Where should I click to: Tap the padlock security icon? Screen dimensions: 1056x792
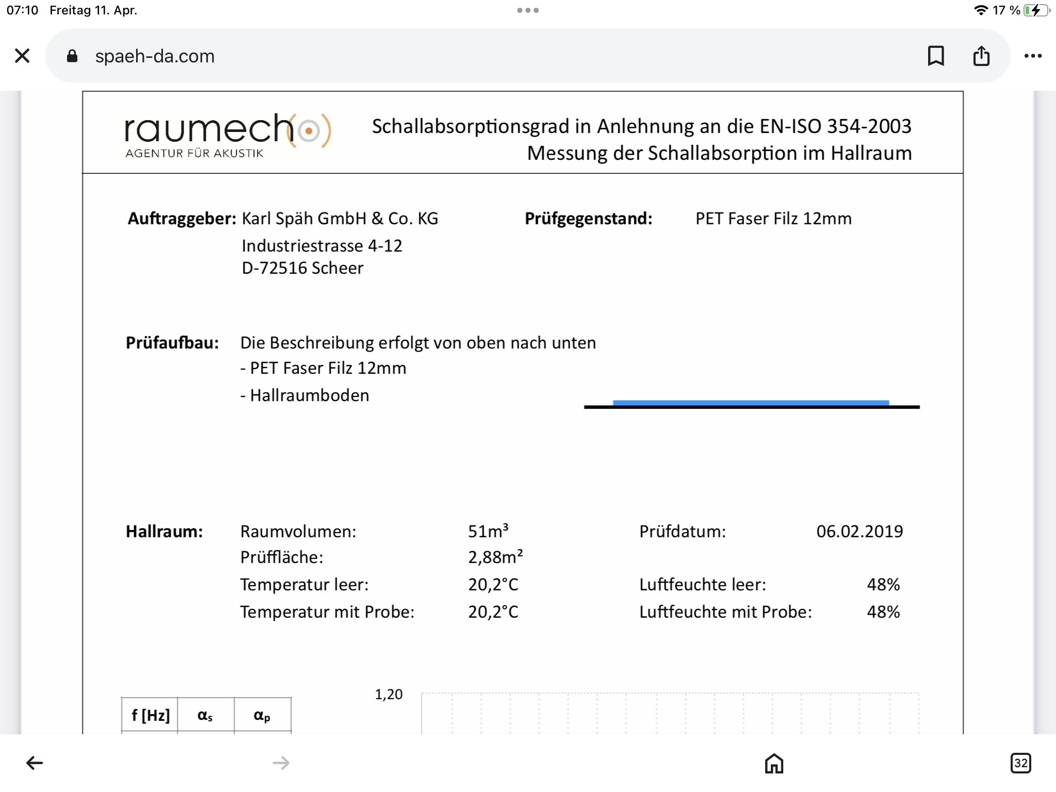[x=72, y=56]
